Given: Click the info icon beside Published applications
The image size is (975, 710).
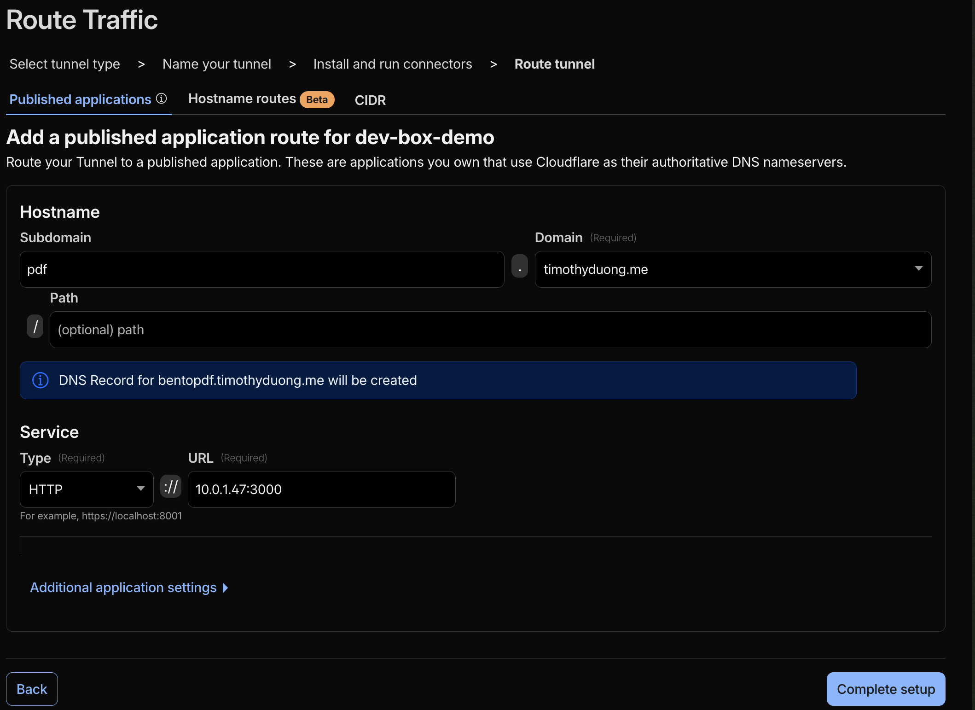Looking at the screenshot, I should pos(162,99).
